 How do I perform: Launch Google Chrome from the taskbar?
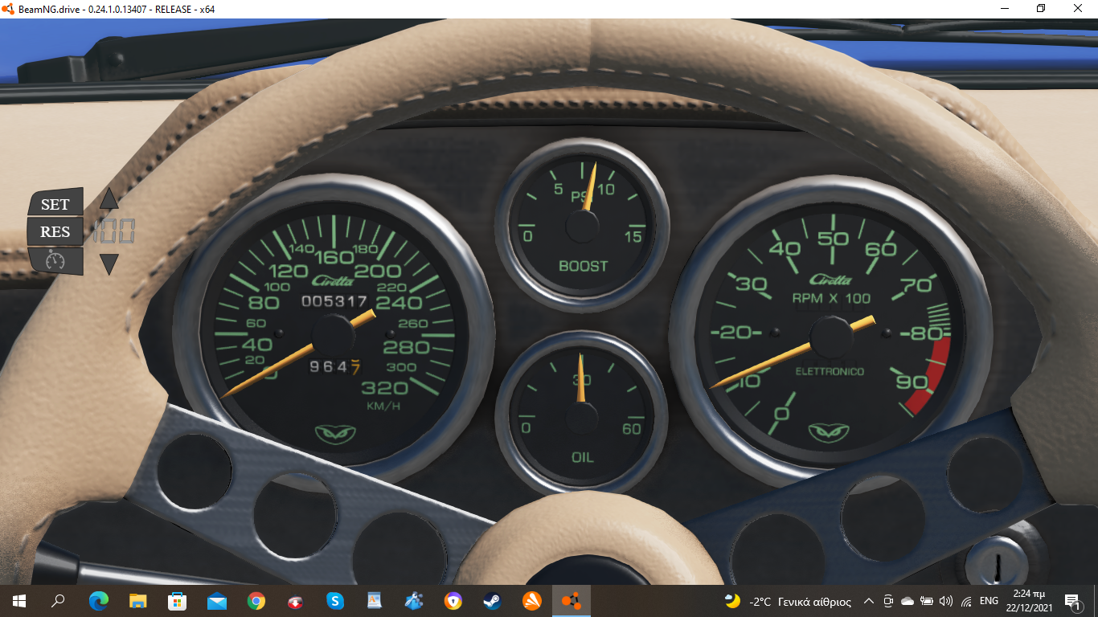coord(256,600)
